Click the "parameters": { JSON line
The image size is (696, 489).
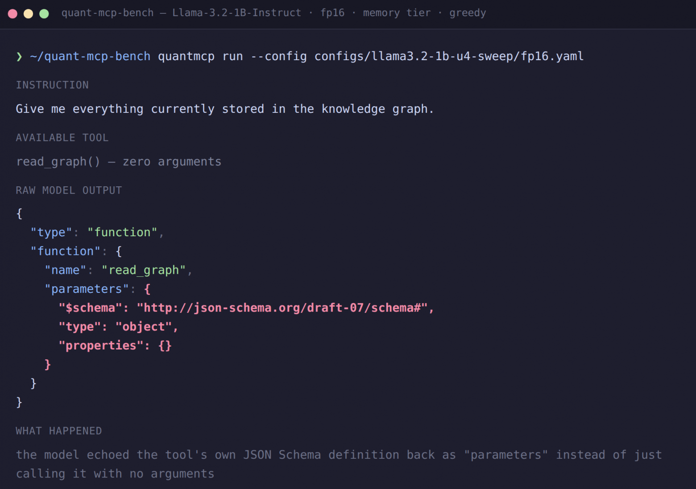[x=97, y=289]
